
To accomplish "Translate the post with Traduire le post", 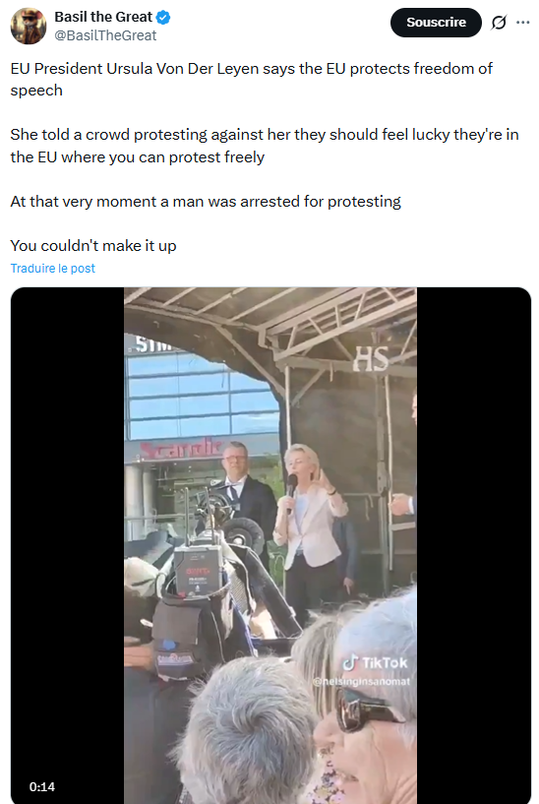I will tap(53, 269).
